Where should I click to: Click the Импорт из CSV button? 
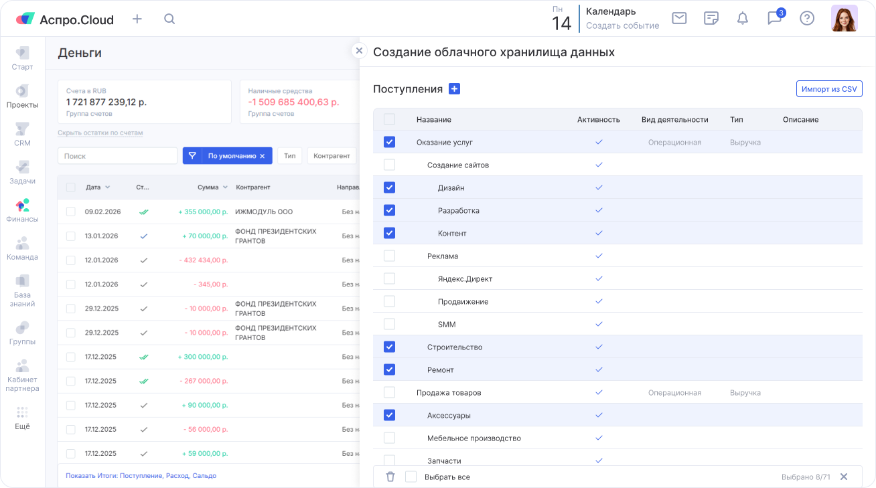pos(829,89)
